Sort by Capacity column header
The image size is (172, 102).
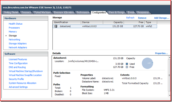coord(114,22)
